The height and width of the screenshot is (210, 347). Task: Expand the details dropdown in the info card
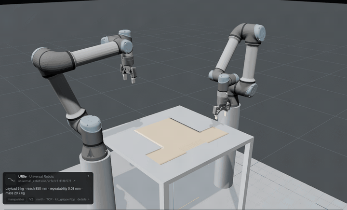tap(83, 199)
